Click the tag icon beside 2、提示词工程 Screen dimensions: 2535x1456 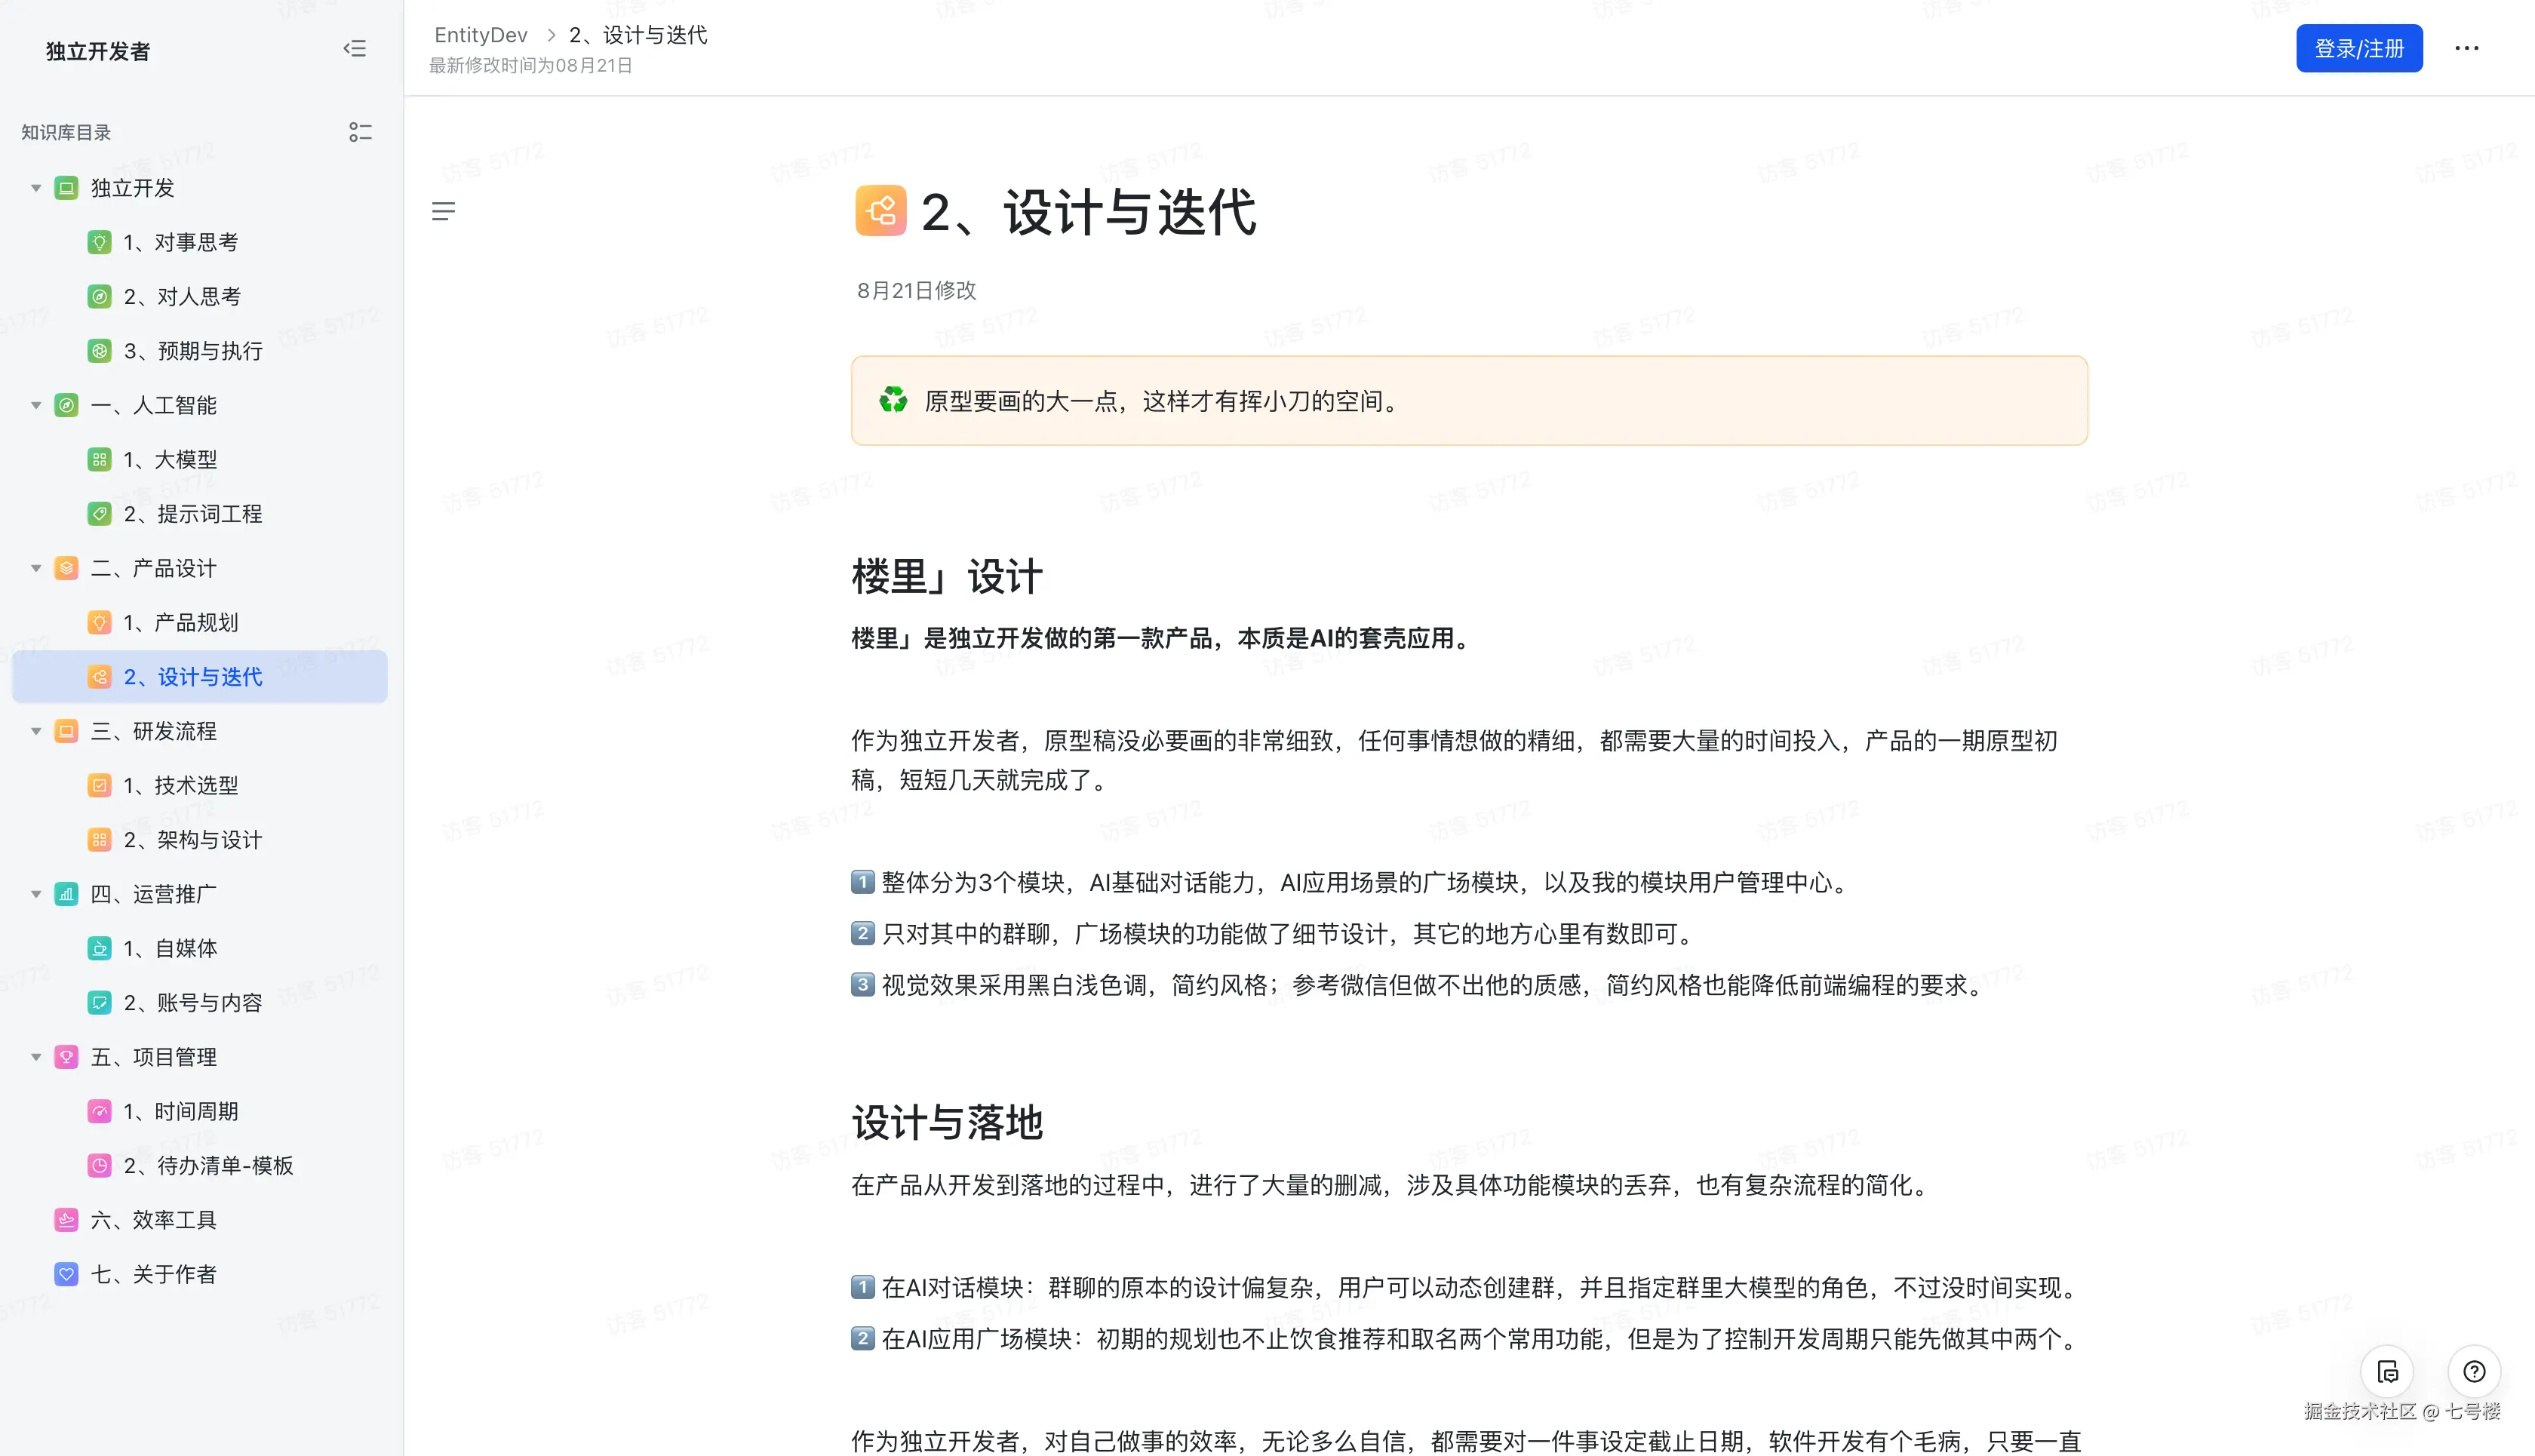(100, 513)
